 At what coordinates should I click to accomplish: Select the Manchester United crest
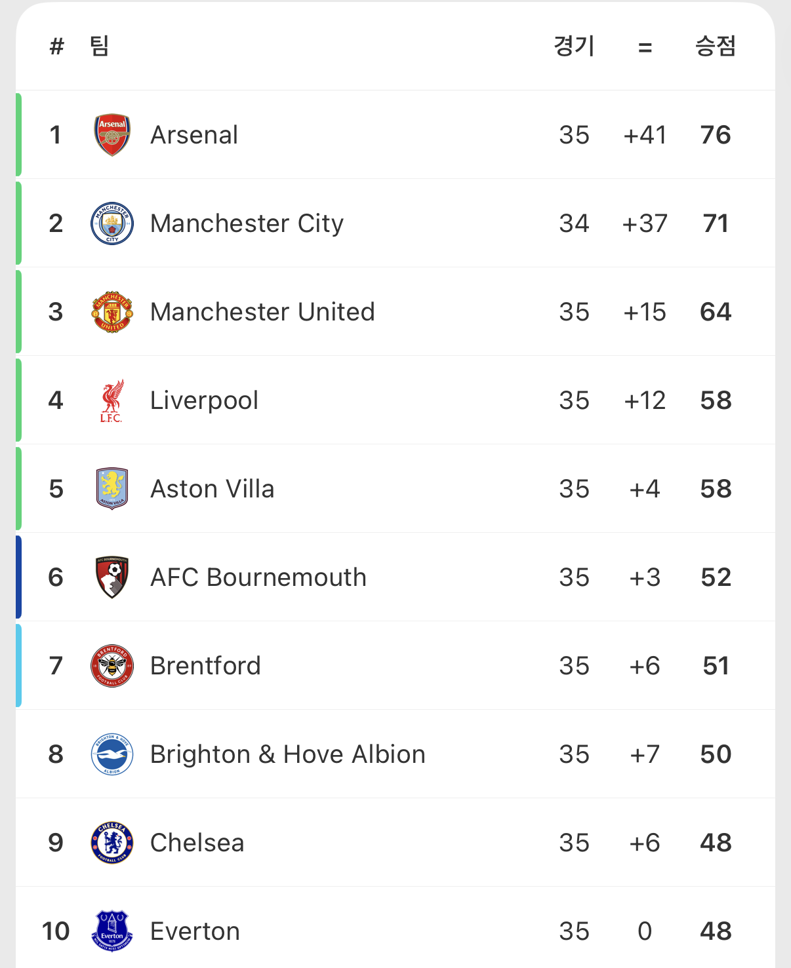tap(112, 312)
